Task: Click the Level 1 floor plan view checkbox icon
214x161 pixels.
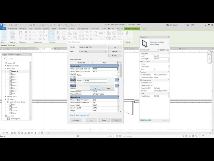Action: click(11, 74)
